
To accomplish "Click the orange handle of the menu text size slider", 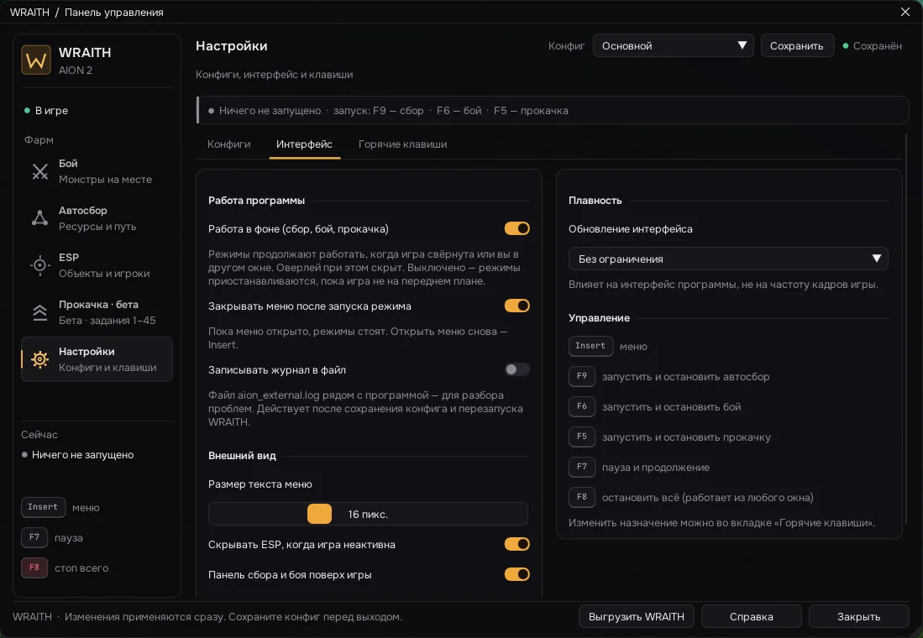I will 320,514.
